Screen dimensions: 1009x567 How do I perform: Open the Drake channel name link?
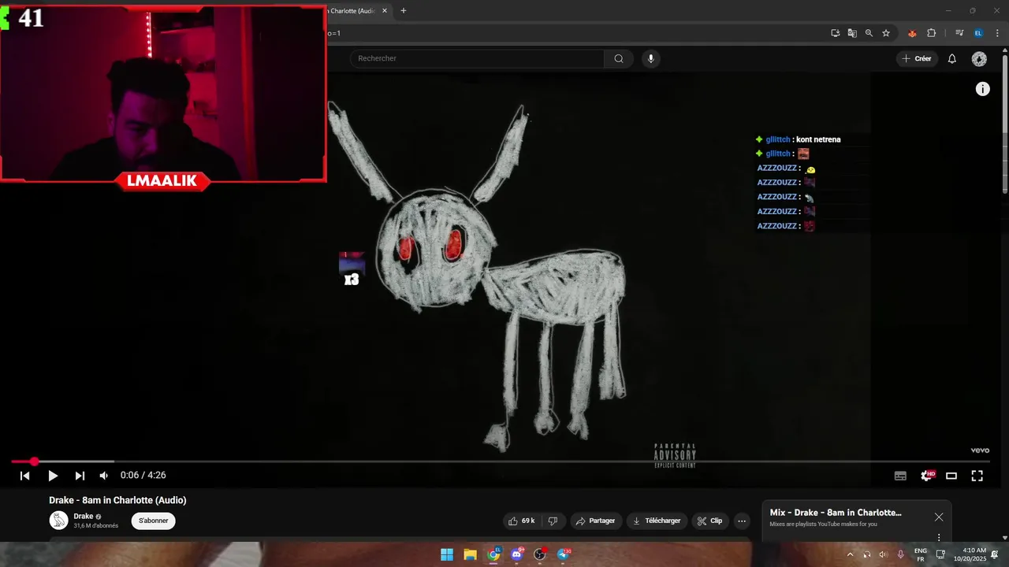tap(84, 516)
